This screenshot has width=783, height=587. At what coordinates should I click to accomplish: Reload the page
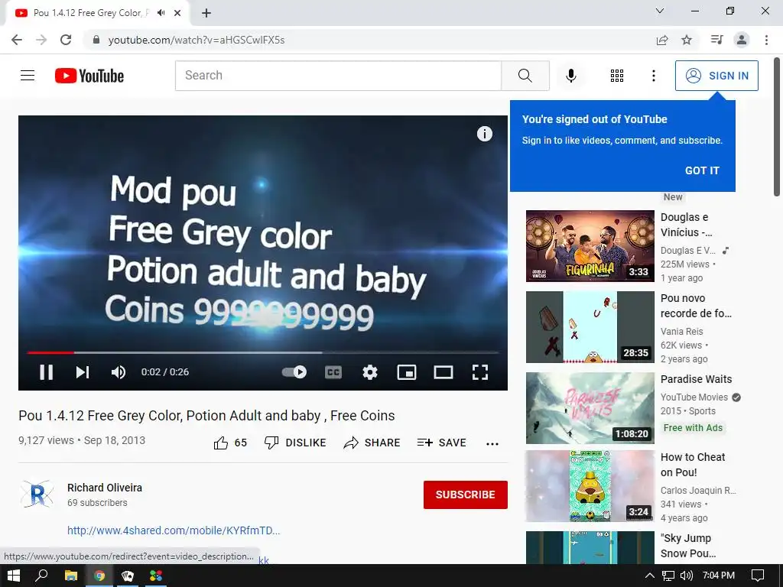66,40
